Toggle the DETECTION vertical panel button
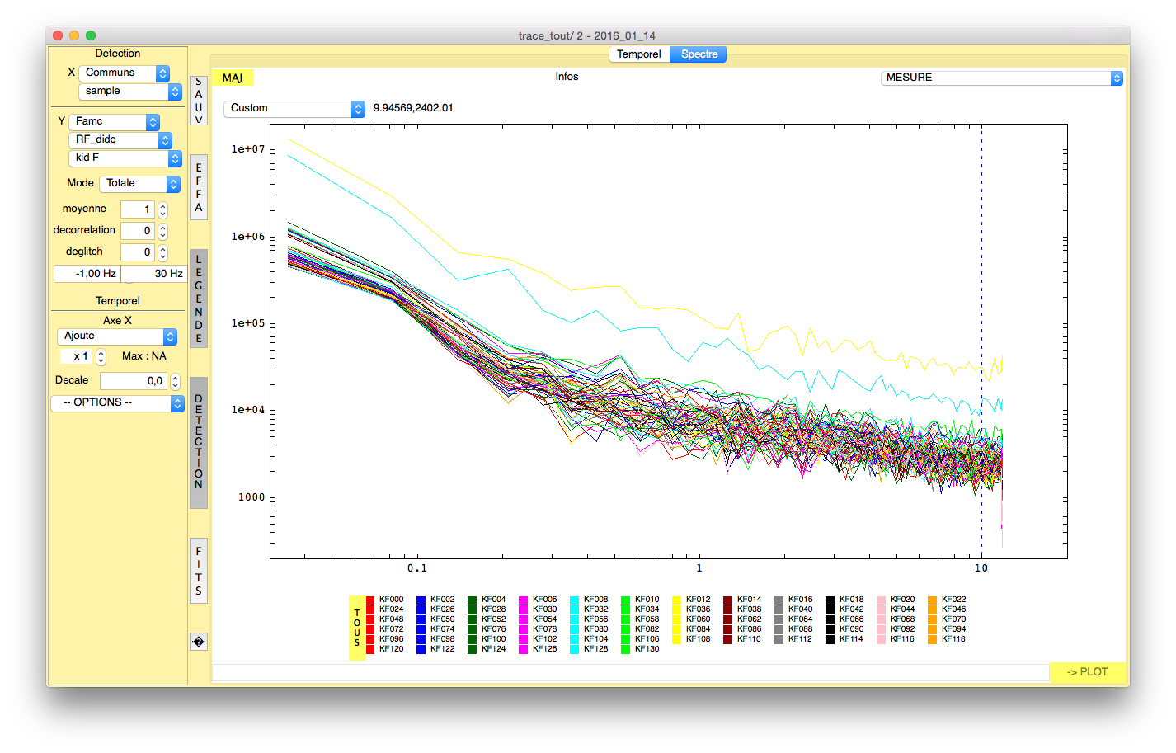 pyautogui.click(x=198, y=443)
